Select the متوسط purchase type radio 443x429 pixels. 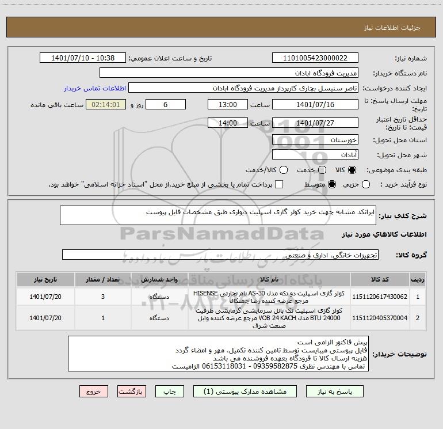coord(332,184)
